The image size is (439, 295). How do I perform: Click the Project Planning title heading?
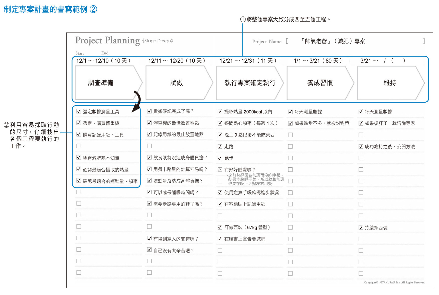coord(107,41)
